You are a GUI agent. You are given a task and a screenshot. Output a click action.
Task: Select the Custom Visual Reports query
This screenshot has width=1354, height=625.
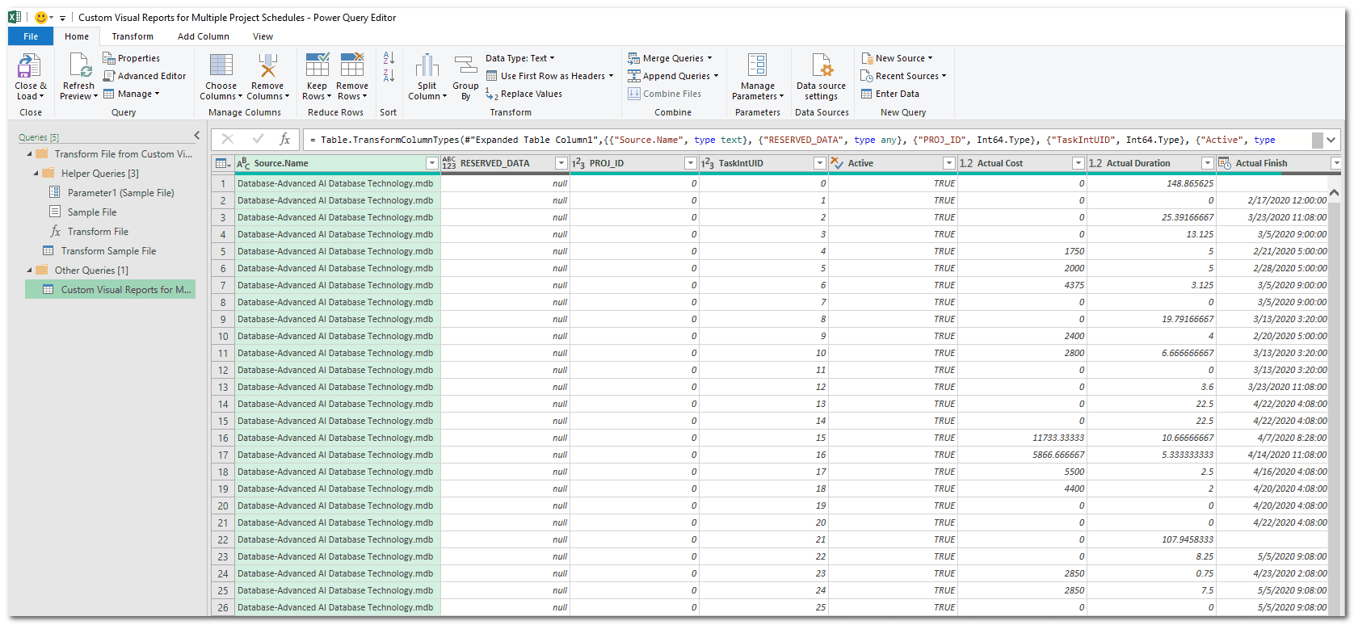[x=111, y=290]
